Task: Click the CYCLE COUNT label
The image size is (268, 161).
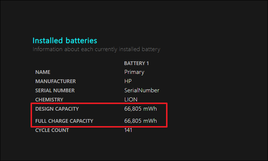Action: 52,130
